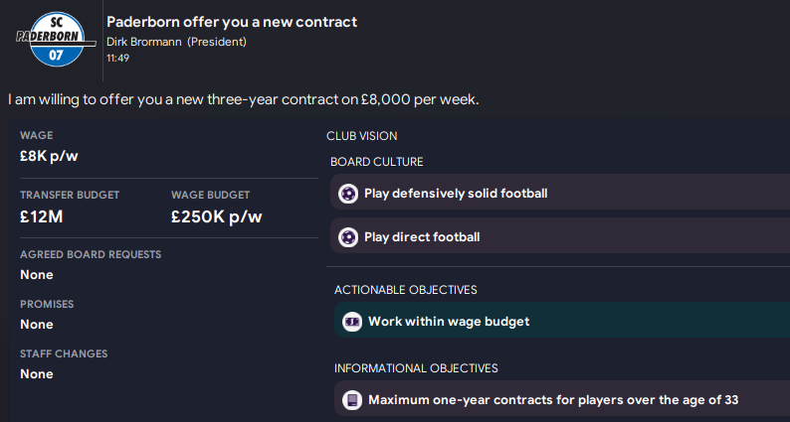Click the Promises heading

[x=47, y=304]
